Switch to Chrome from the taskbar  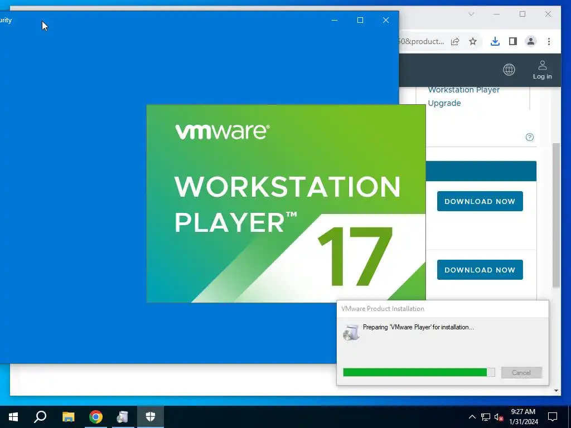coord(96,417)
